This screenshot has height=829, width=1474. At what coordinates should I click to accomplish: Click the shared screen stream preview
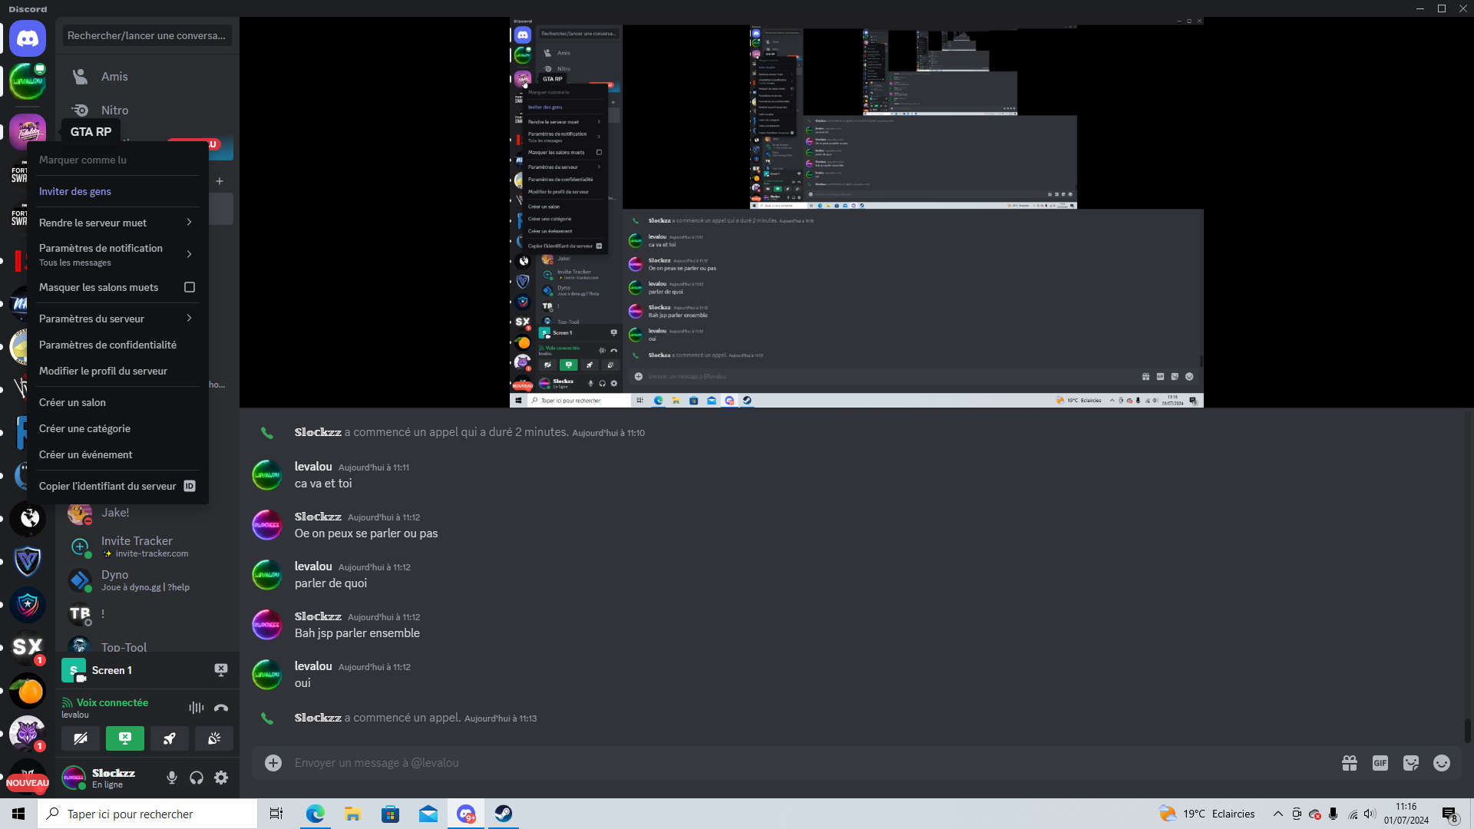pos(856,212)
